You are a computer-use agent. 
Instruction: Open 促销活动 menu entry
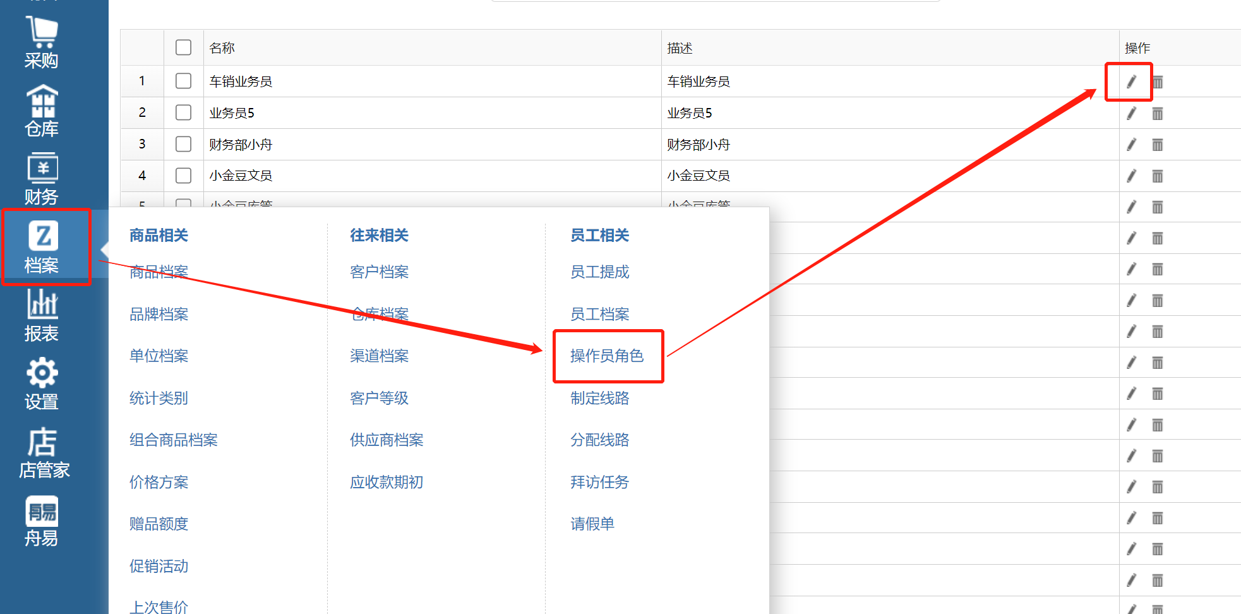(159, 566)
